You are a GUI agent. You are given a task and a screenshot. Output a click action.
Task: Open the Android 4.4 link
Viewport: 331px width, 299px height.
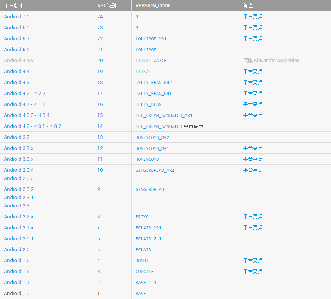17,72
